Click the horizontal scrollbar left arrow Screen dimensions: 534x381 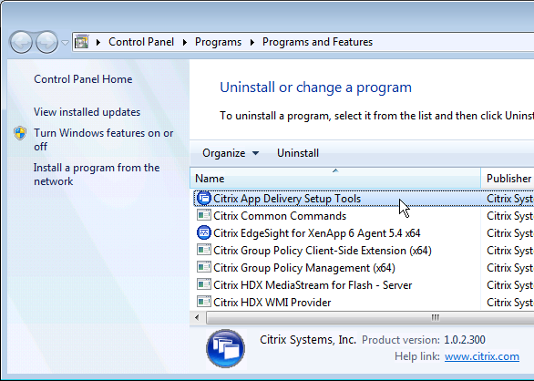(197, 317)
